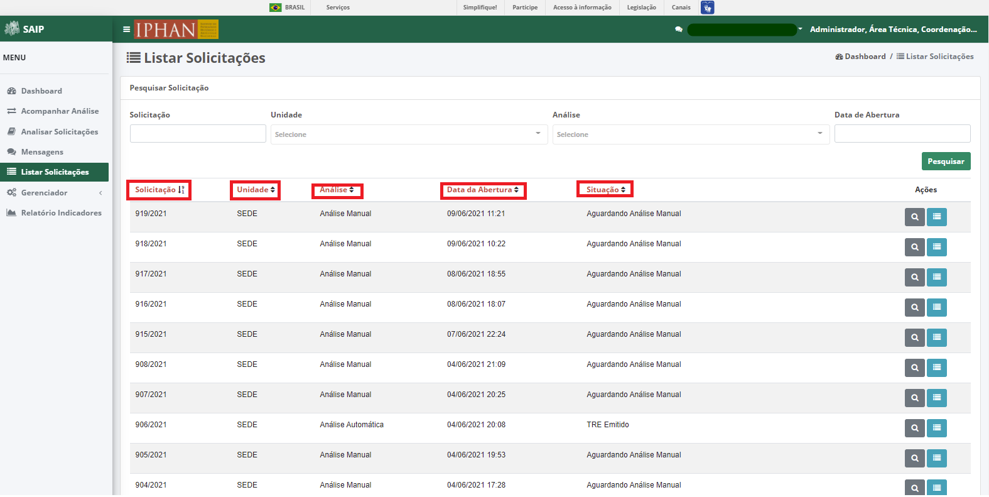Viewport: 989px width, 497px height.
Task: Open list action for solicitação 917/2021
Action: click(937, 277)
